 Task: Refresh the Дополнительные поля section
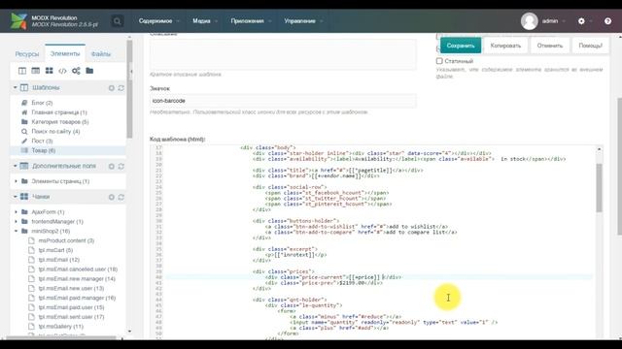pyautogui.click(x=121, y=166)
